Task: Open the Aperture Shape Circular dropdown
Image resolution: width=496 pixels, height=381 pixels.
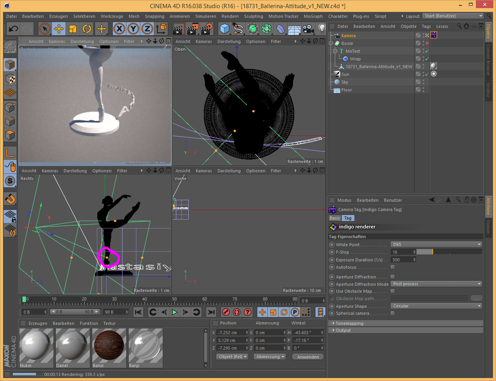Action: click(436, 306)
